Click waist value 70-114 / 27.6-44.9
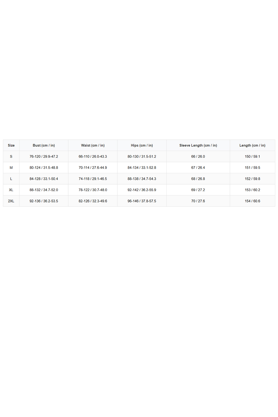This screenshot has width=278, height=417. [93, 168]
